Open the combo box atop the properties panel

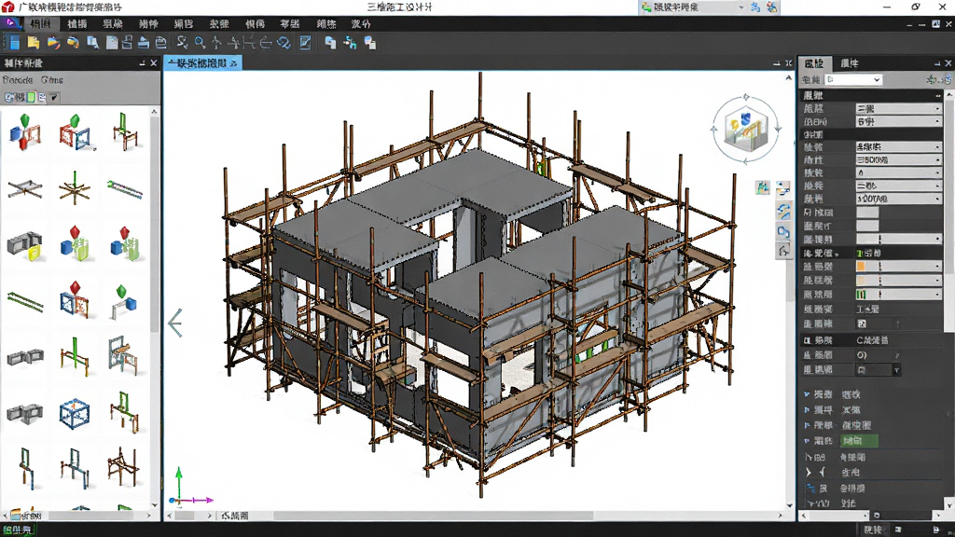click(x=853, y=80)
